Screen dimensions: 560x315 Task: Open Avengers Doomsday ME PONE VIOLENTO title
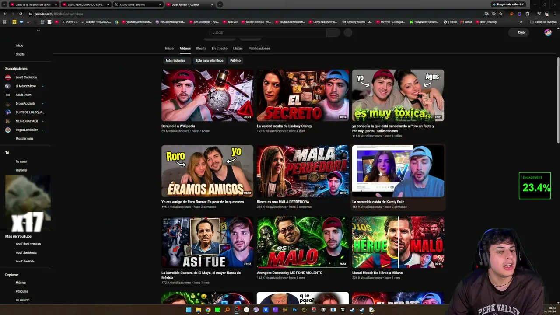tap(290, 273)
